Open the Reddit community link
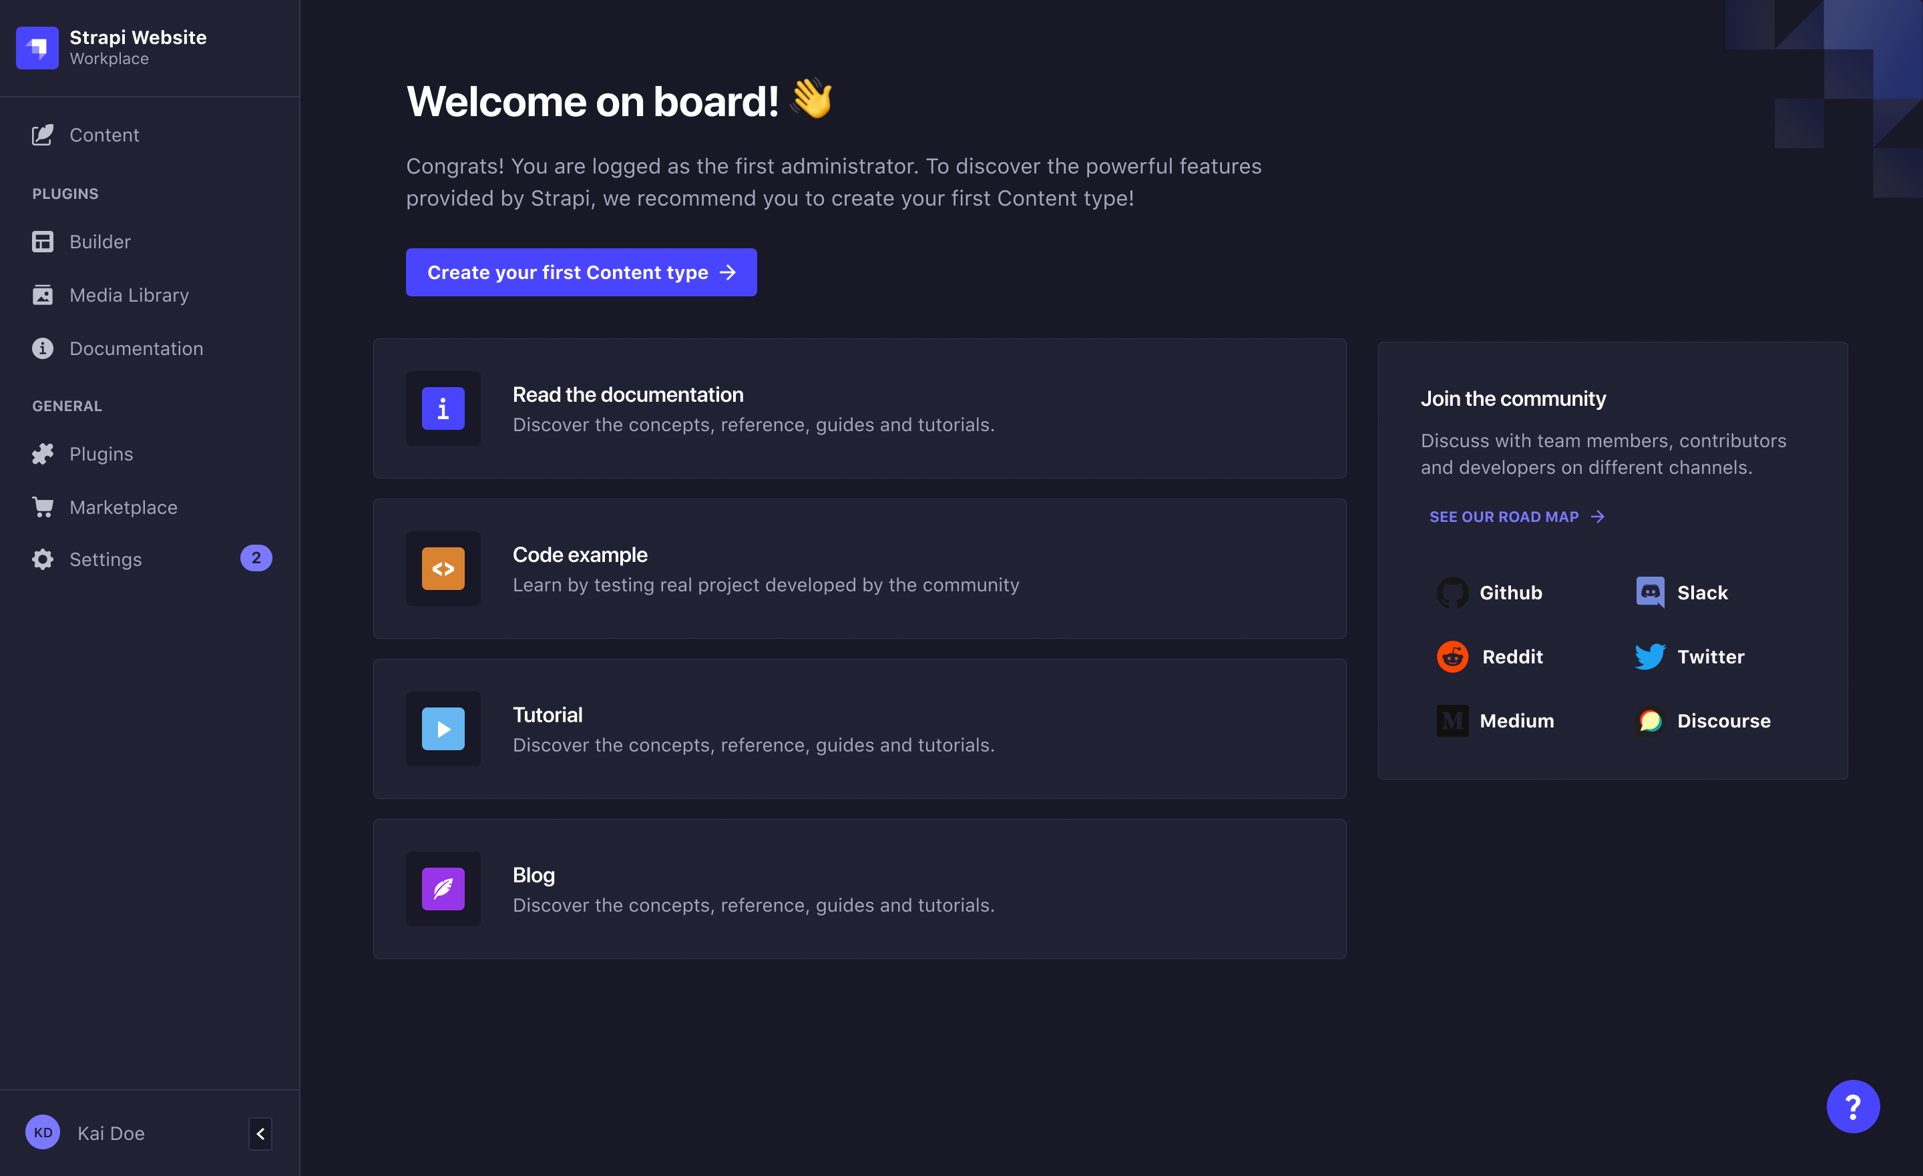This screenshot has height=1176, width=1923. (x=1490, y=657)
